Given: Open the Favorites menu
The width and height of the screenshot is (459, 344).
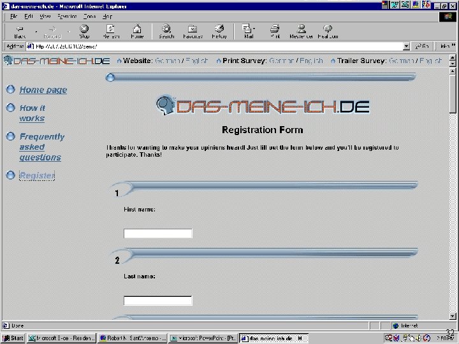Looking at the screenshot, I should [x=67, y=17].
